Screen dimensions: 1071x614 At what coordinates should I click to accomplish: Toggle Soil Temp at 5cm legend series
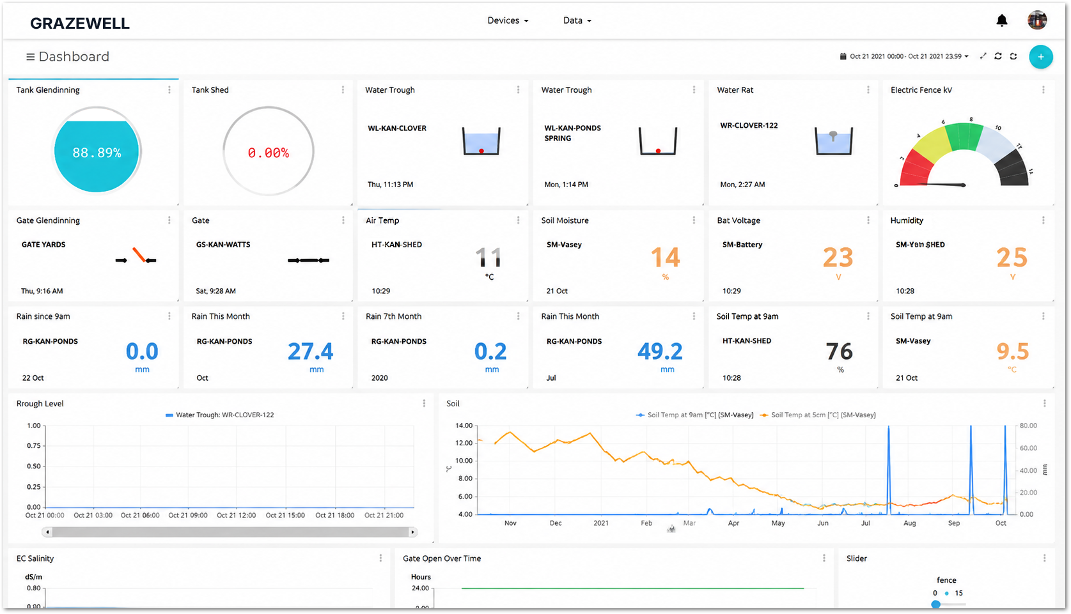[x=818, y=415]
